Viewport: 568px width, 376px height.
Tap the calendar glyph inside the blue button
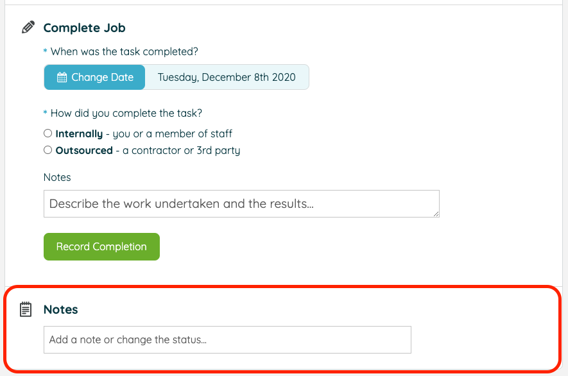coord(62,76)
